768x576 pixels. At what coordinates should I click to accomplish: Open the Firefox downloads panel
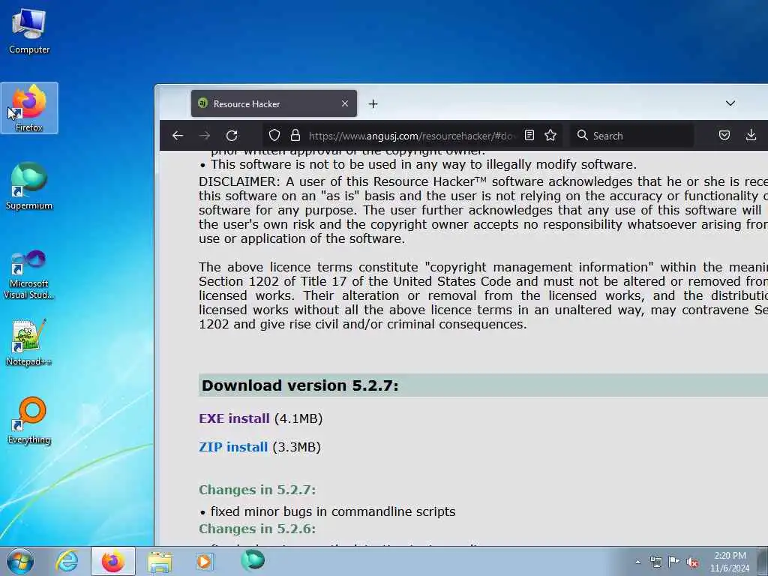click(x=751, y=136)
